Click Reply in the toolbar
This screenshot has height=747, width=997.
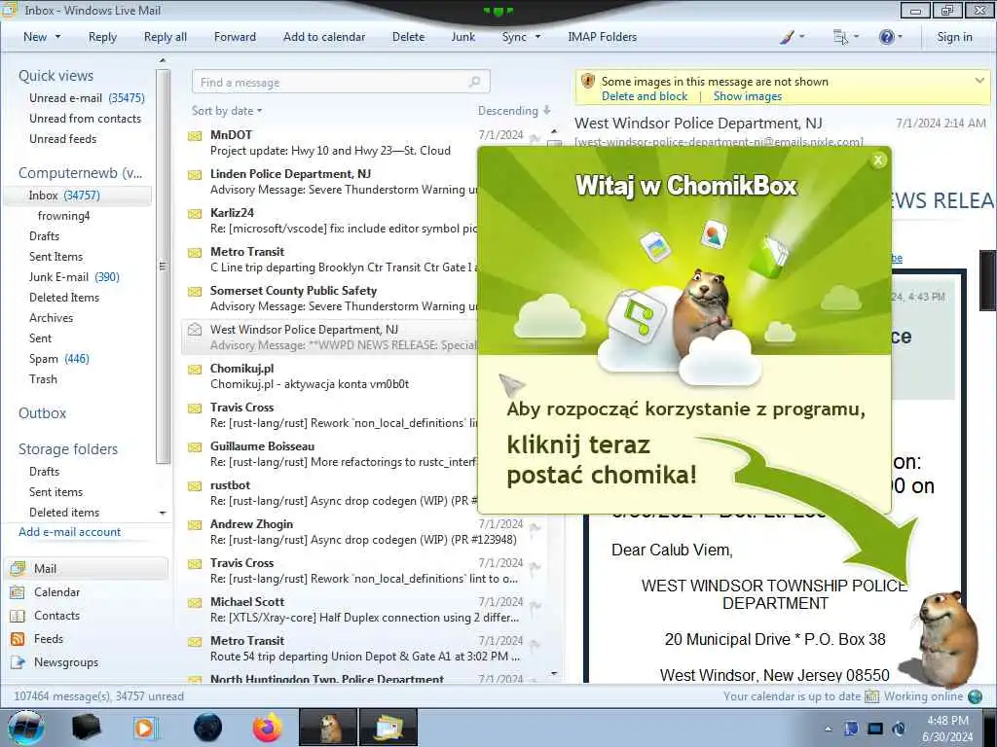(x=102, y=37)
